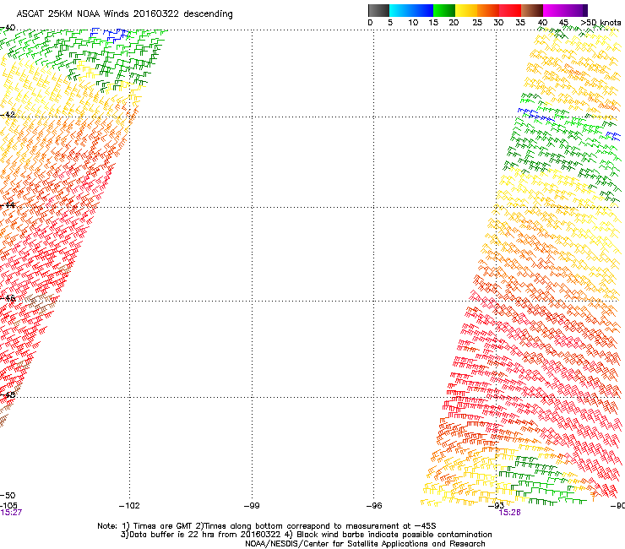Click the -102 longitude axis label
Viewport: 625px width, 549px height.
click(129, 506)
